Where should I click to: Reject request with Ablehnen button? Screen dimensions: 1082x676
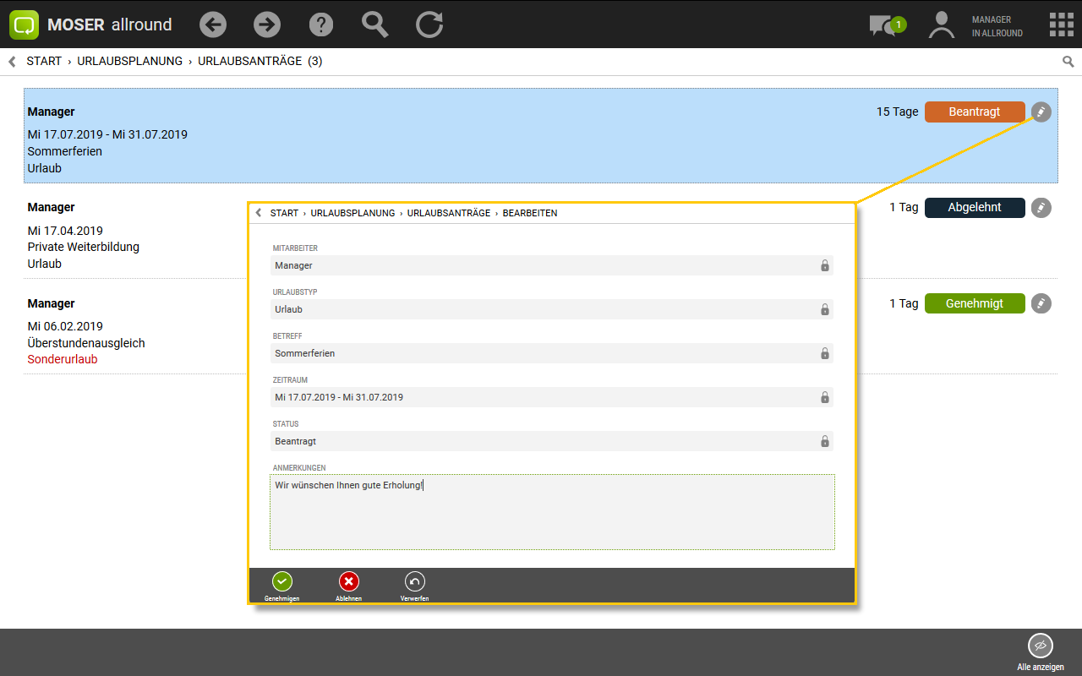[348, 582]
